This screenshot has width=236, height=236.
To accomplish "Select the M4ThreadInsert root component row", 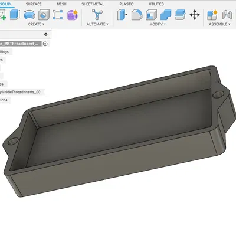I will pyautogui.click(x=21, y=44).
